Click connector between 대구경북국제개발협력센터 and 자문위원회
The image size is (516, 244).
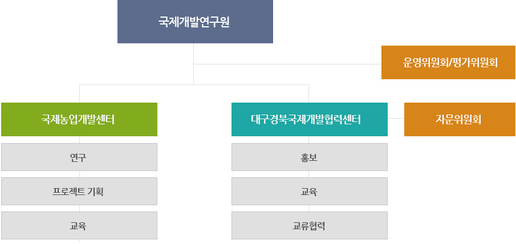coord(396,118)
